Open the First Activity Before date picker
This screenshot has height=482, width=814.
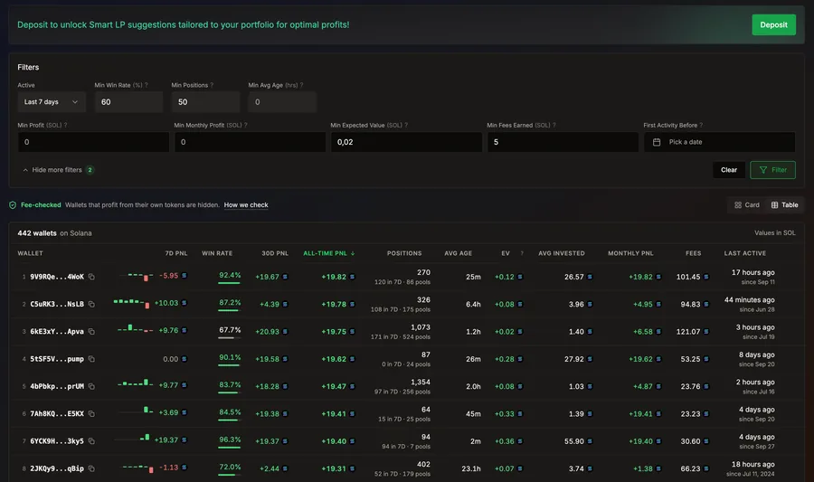point(720,142)
